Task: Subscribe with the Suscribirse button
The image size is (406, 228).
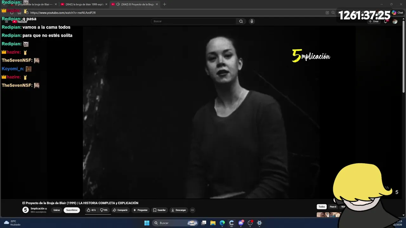Action: [72, 210]
